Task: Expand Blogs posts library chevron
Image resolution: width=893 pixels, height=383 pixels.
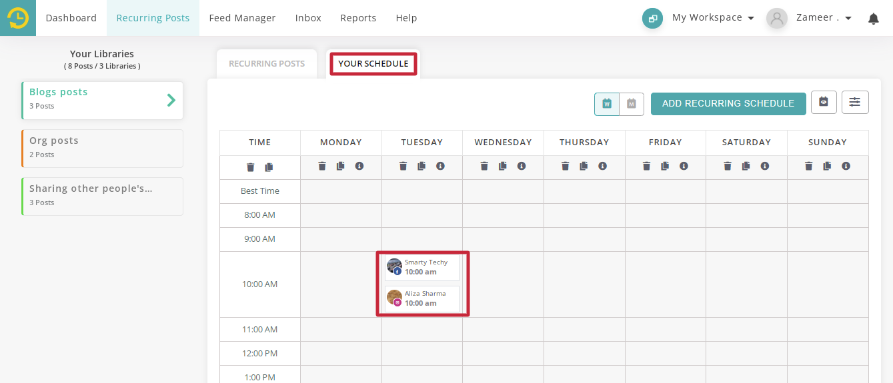Action: click(171, 101)
